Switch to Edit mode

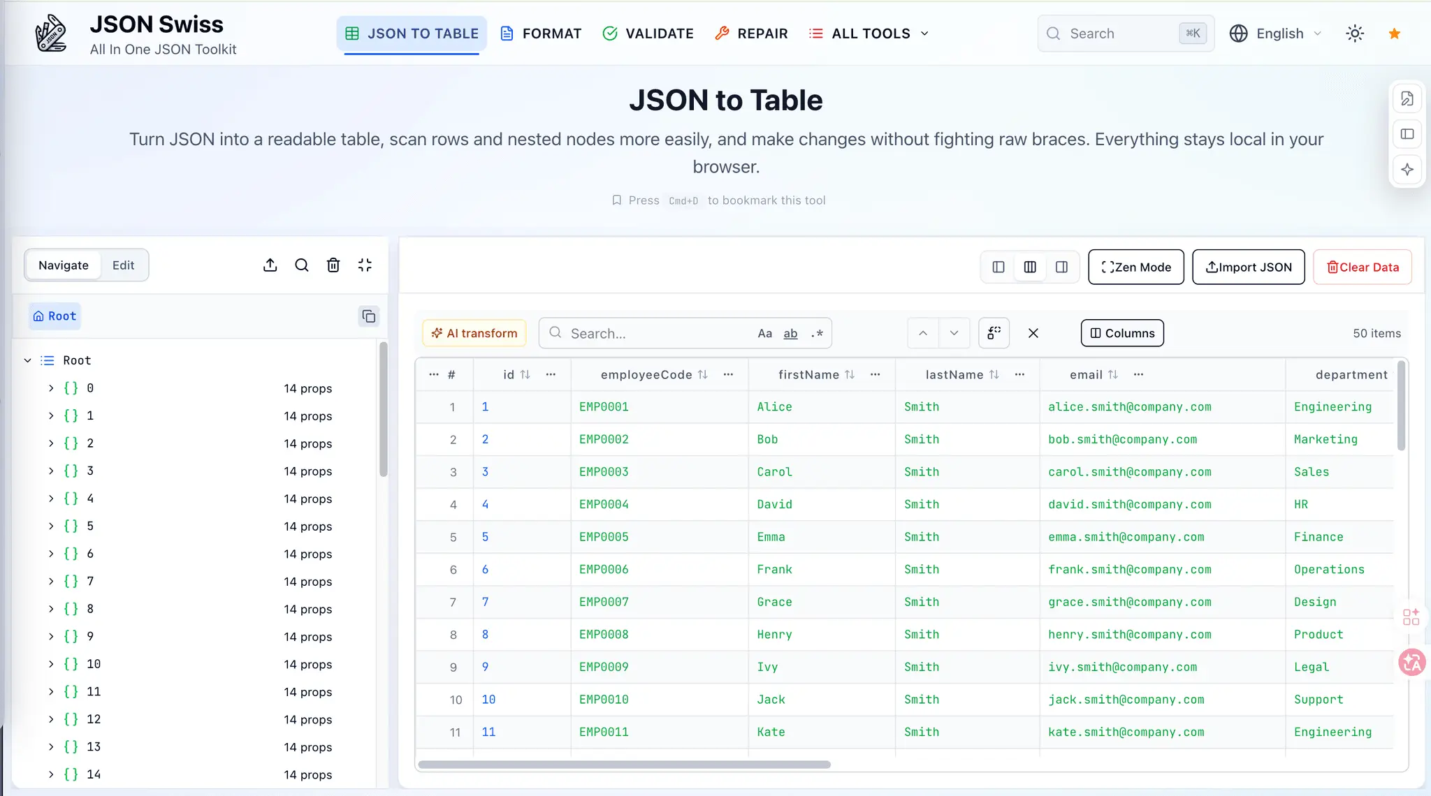(x=124, y=265)
